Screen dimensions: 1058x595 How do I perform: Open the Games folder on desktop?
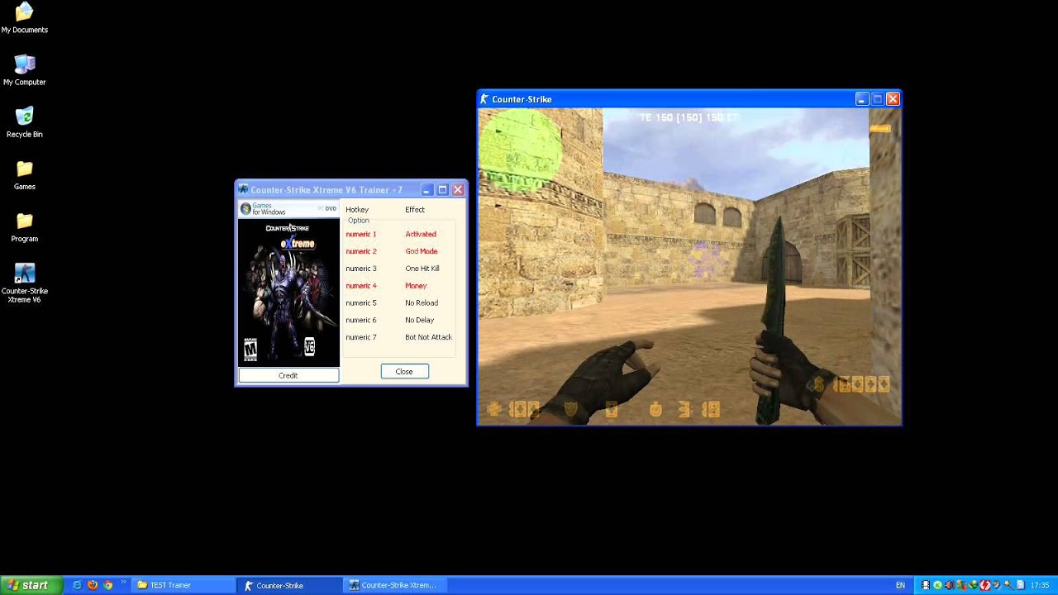(x=25, y=174)
